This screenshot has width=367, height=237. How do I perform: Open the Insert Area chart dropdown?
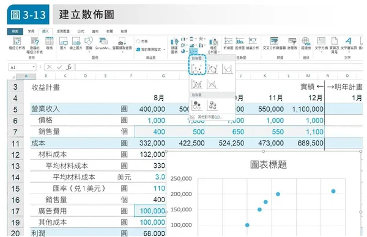pos(193,45)
